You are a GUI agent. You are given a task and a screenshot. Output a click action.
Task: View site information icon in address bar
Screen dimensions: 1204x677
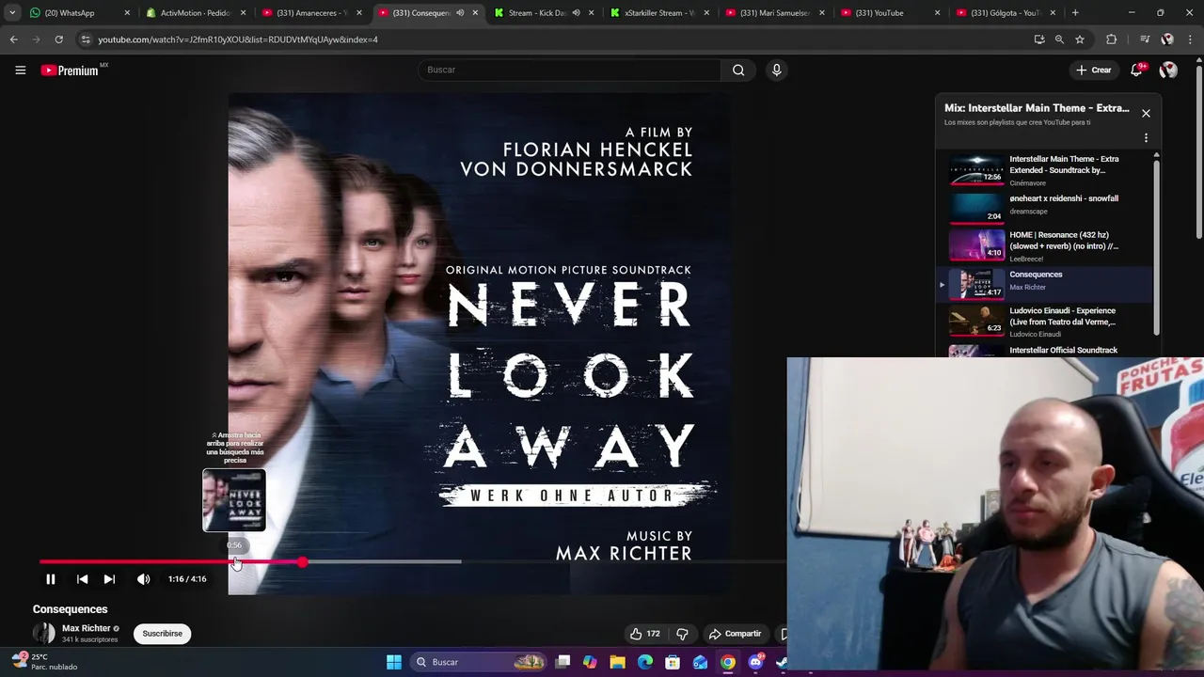[x=86, y=39]
